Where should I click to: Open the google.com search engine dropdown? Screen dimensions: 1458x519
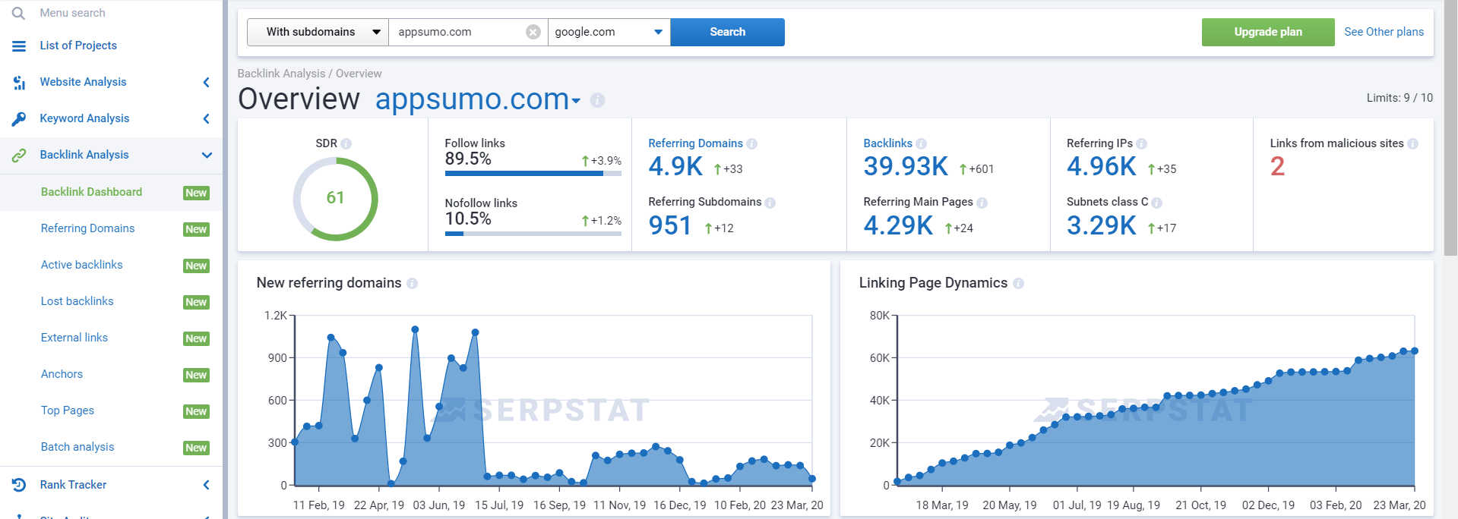pos(609,32)
